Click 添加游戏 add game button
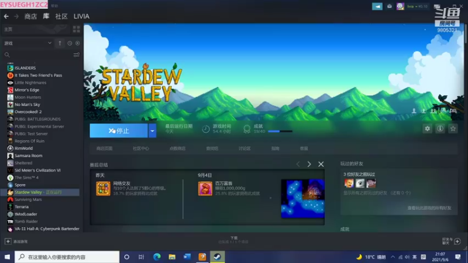Screen dimensions: 468x263 [16, 241]
